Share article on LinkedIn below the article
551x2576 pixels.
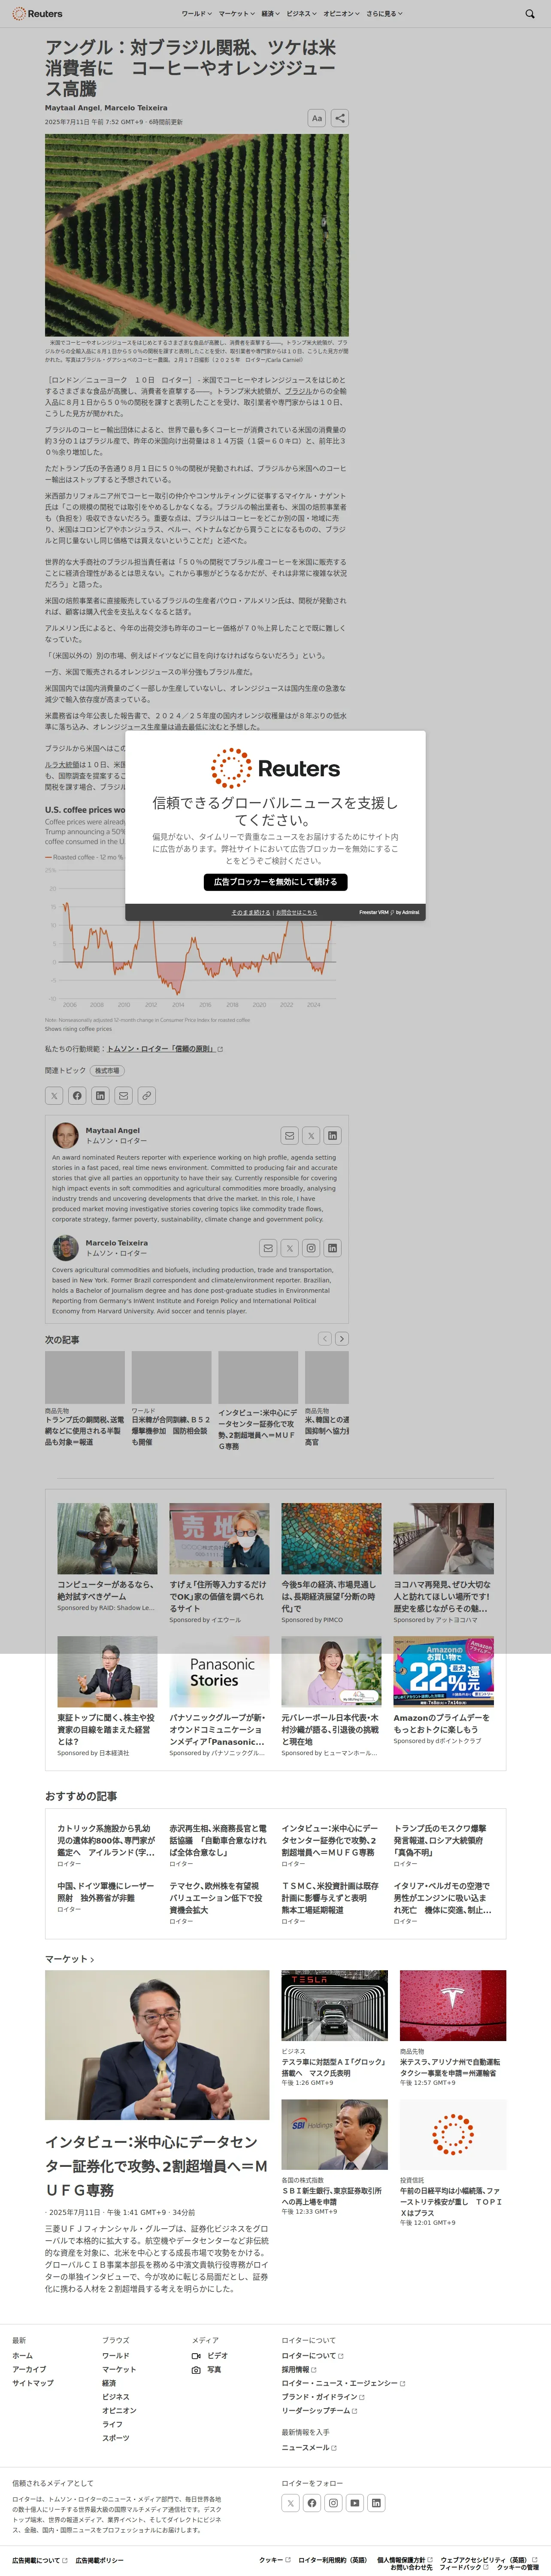tap(100, 1096)
